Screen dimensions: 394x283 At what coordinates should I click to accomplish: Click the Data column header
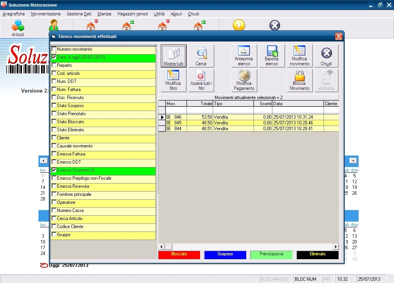(298, 104)
